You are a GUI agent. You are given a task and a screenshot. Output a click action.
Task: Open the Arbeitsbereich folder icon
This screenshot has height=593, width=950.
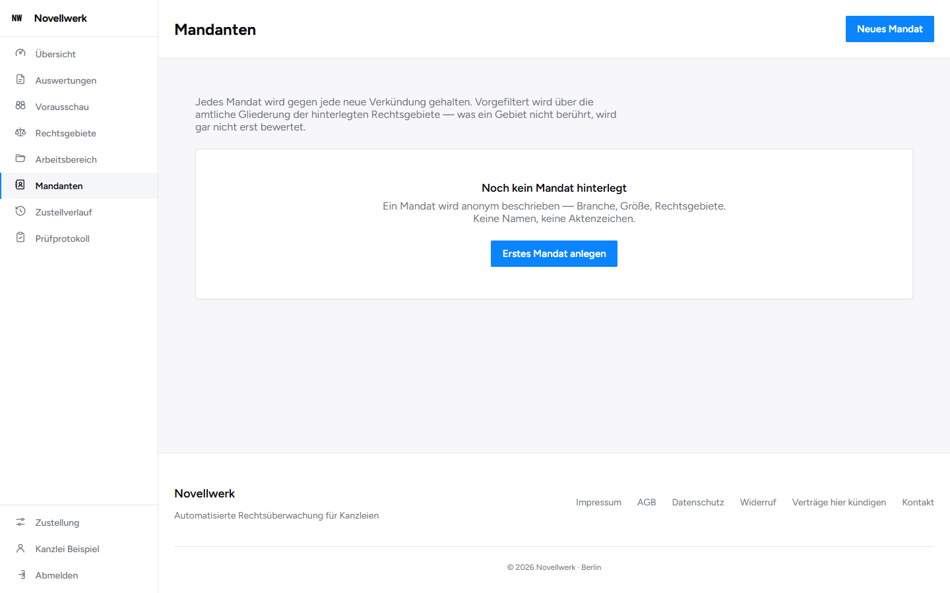click(20, 159)
